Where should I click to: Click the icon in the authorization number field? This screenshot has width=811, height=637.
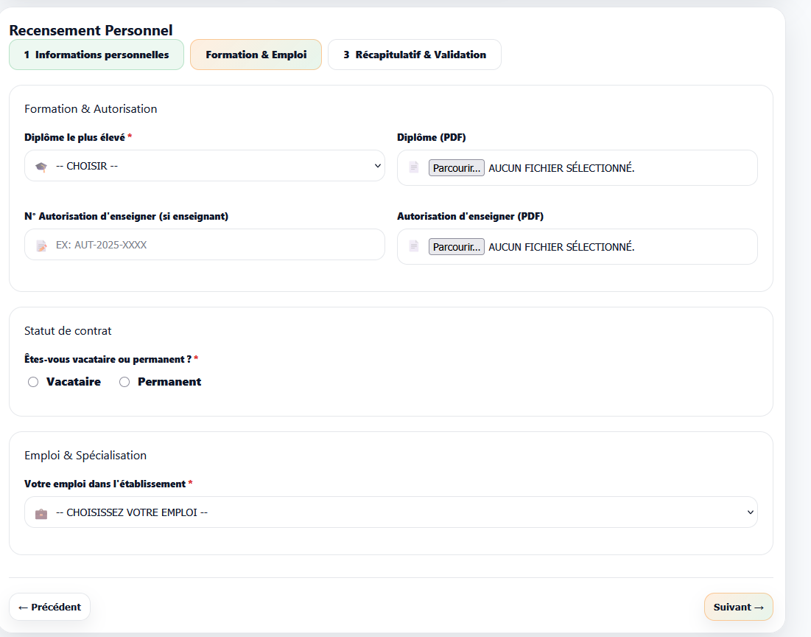click(x=41, y=246)
